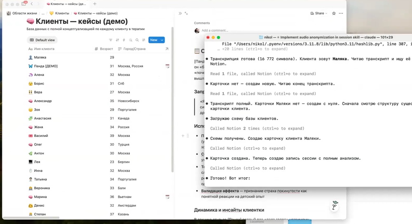Viewport: 412px width, 224px height.
Task: Toggle the Notion sidebar icon with notification badge
Action: pos(24,4)
